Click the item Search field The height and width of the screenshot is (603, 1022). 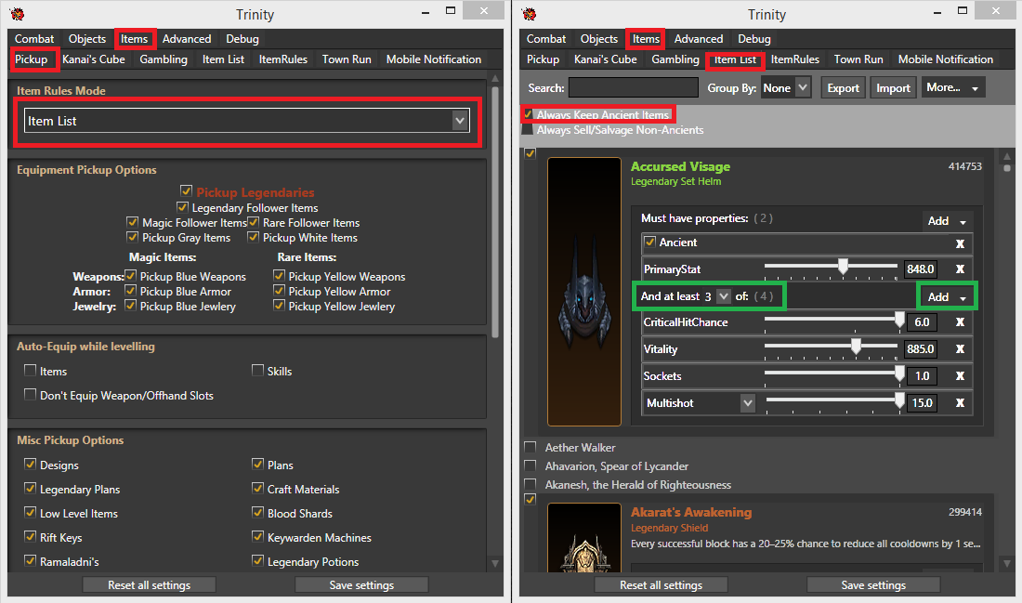(633, 87)
